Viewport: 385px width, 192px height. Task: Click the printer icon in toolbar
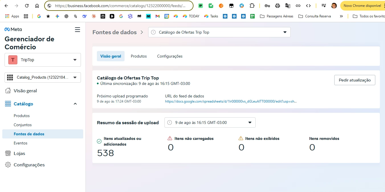[x=278, y=6]
